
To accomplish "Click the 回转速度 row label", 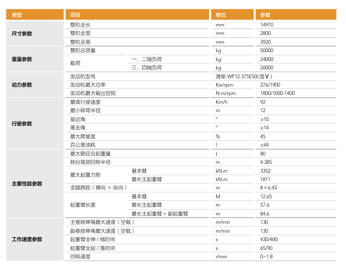I will click(x=80, y=256).
